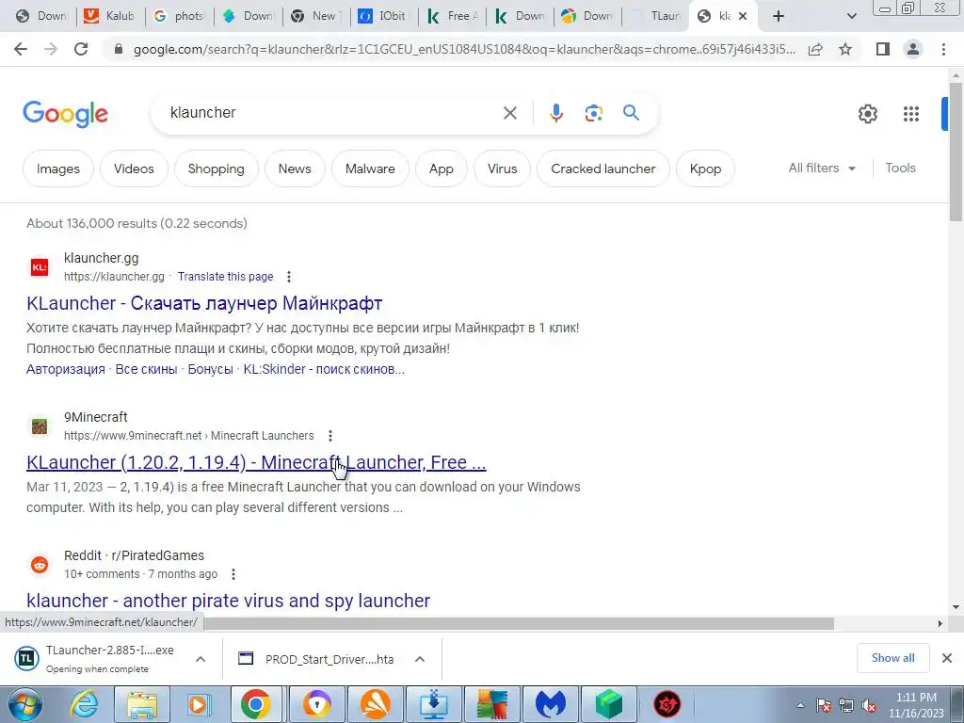Filter results by Videos

tap(134, 169)
